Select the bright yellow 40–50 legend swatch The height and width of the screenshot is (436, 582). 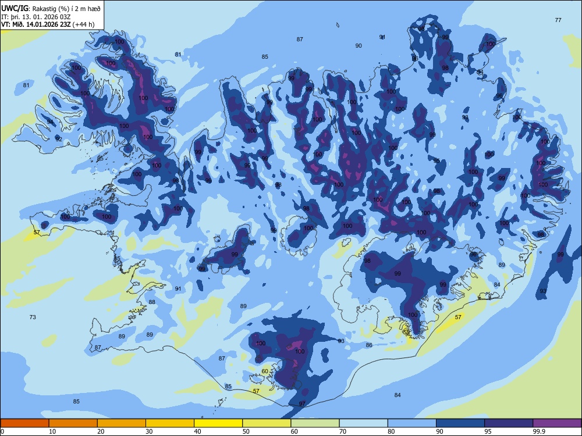[218, 423]
